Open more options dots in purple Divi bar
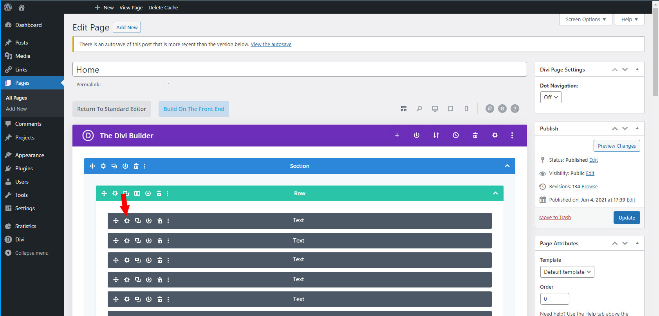Image resolution: width=659 pixels, height=316 pixels. pos(512,135)
